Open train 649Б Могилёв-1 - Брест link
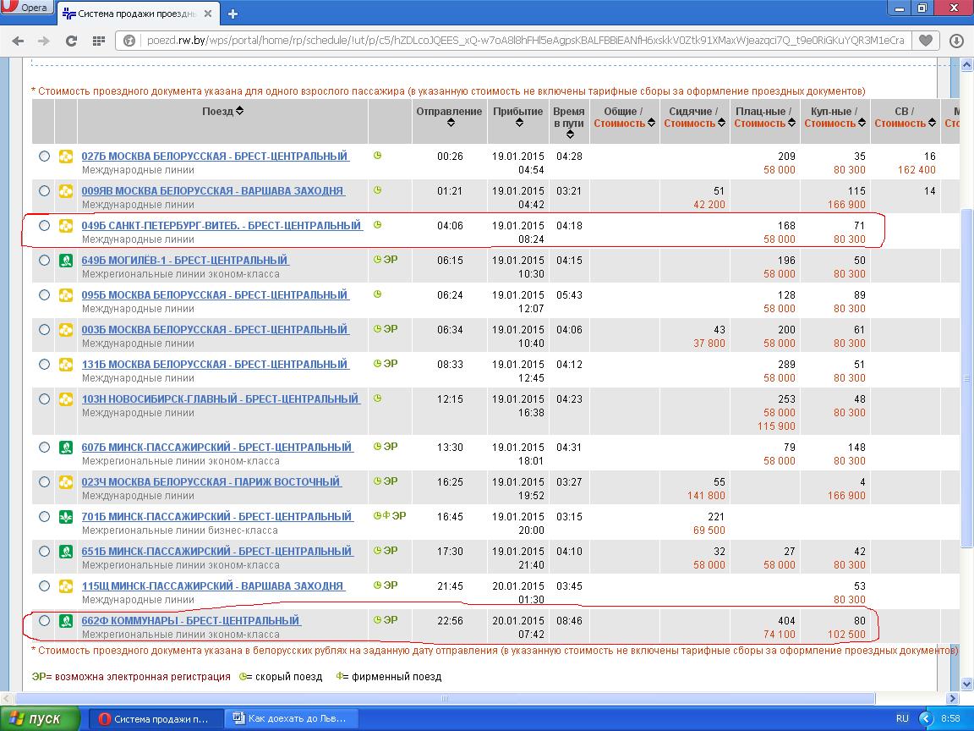This screenshot has width=974, height=731. pos(185,261)
